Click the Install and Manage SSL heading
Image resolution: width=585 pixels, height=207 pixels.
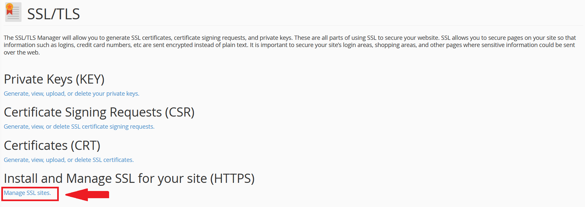(x=129, y=179)
